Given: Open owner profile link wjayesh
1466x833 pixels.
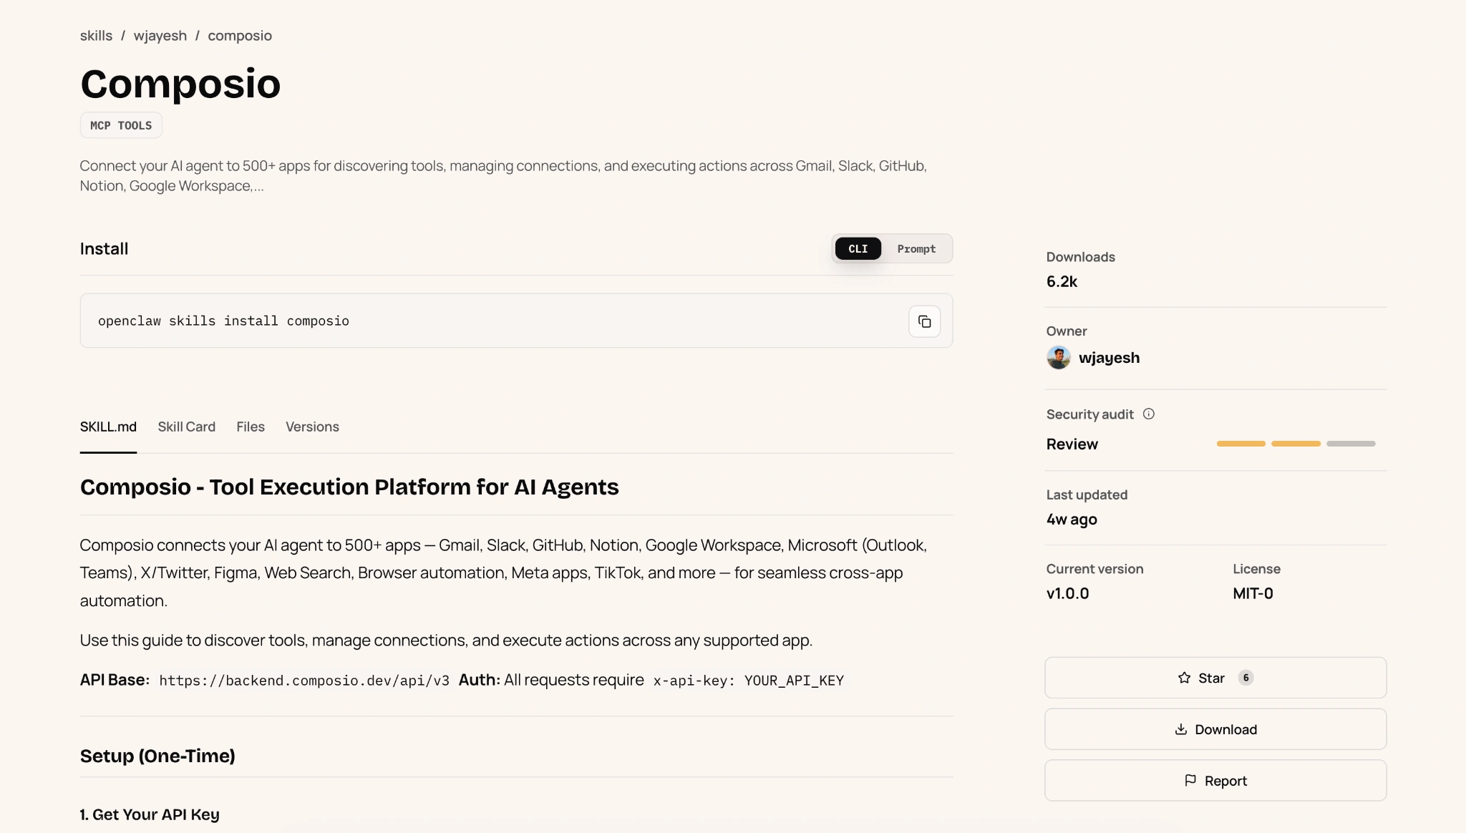Looking at the screenshot, I should coord(1109,358).
